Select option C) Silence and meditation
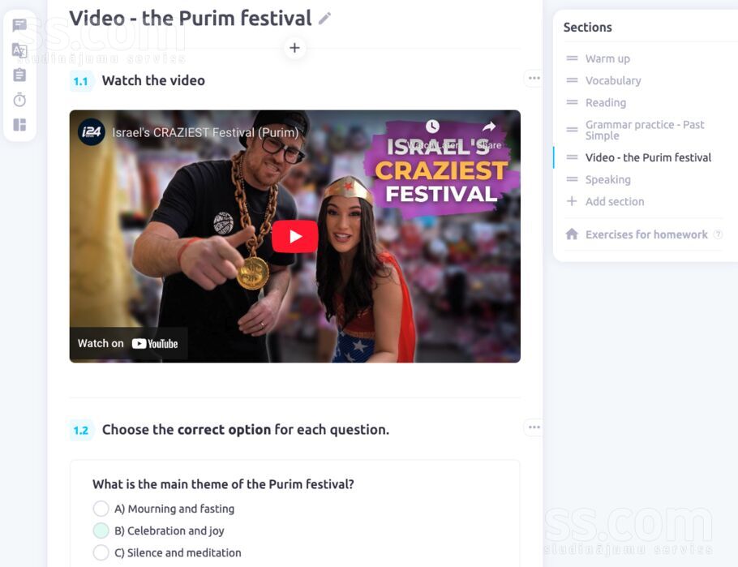 [x=101, y=552]
